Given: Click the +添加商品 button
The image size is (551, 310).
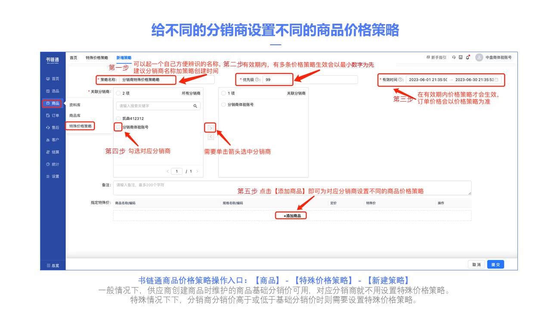Looking at the screenshot, I should coord(291,215).
